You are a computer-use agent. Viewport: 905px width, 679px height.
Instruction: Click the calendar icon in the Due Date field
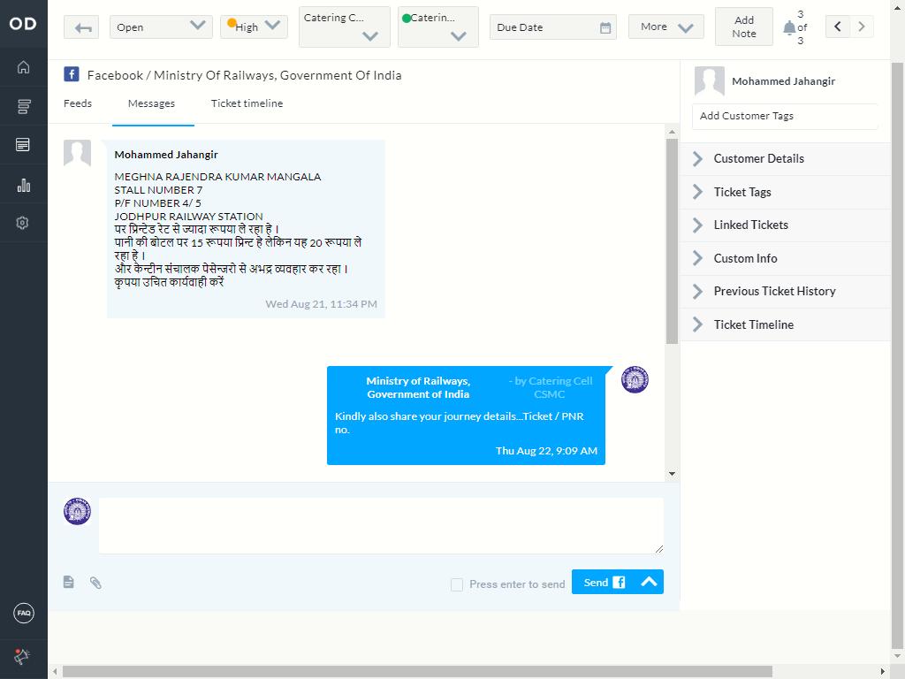point(605,27)
